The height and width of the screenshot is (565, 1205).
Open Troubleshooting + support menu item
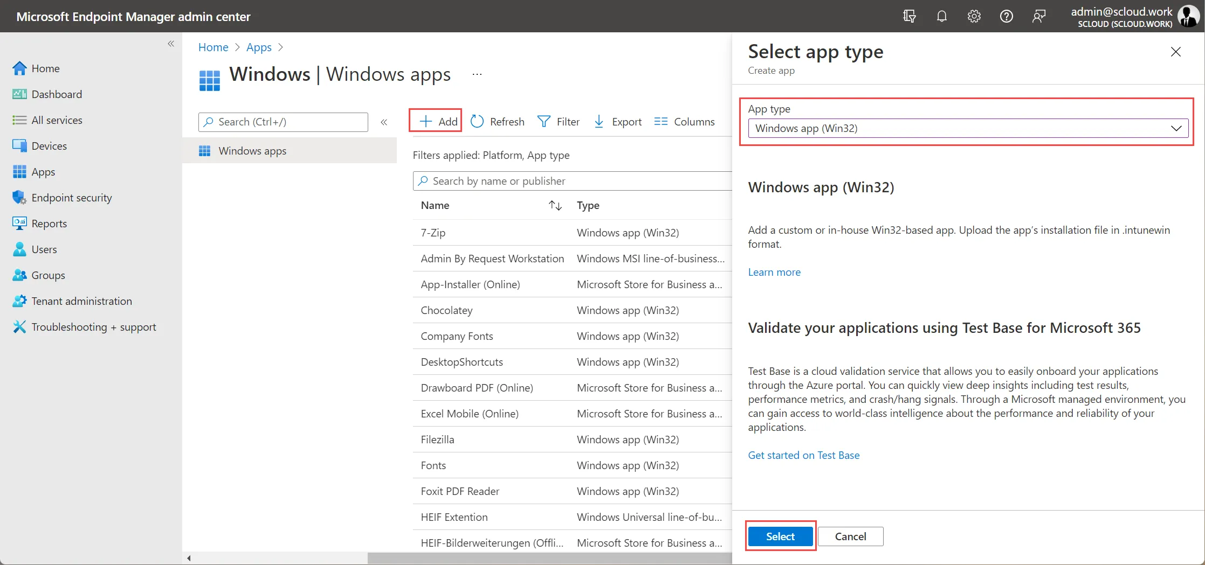[x=94, y=327]
